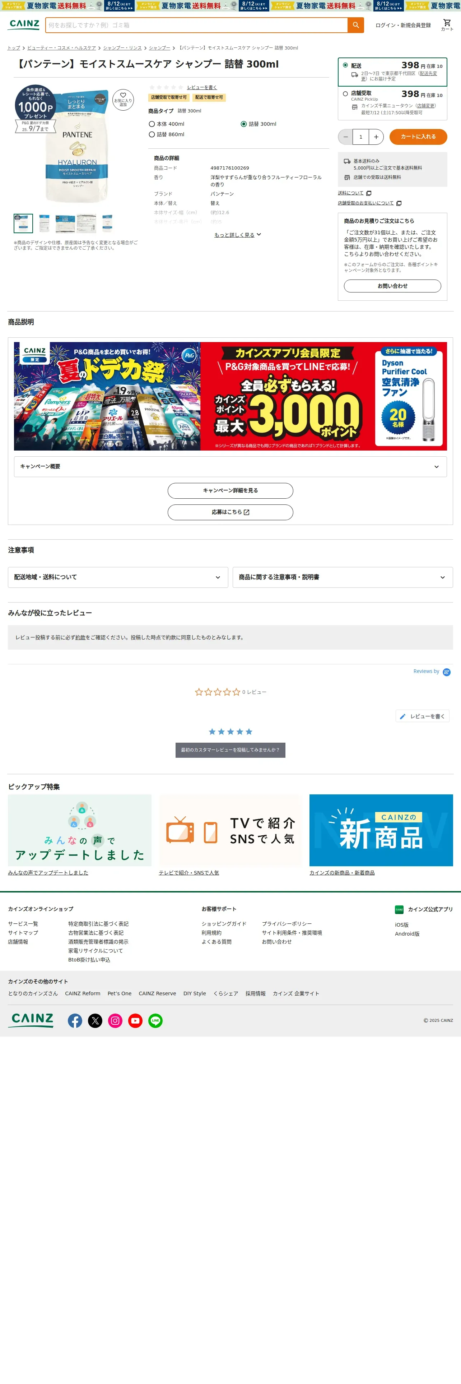Open the shopping cart icon
Screen dimensions: 461x1384
(x=447, y=25)
